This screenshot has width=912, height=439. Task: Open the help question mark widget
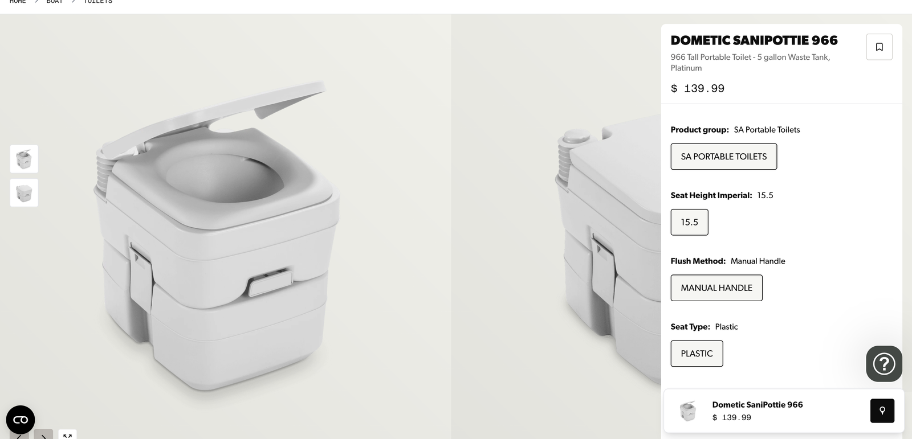pyautogui.click(x=884, y=364)
